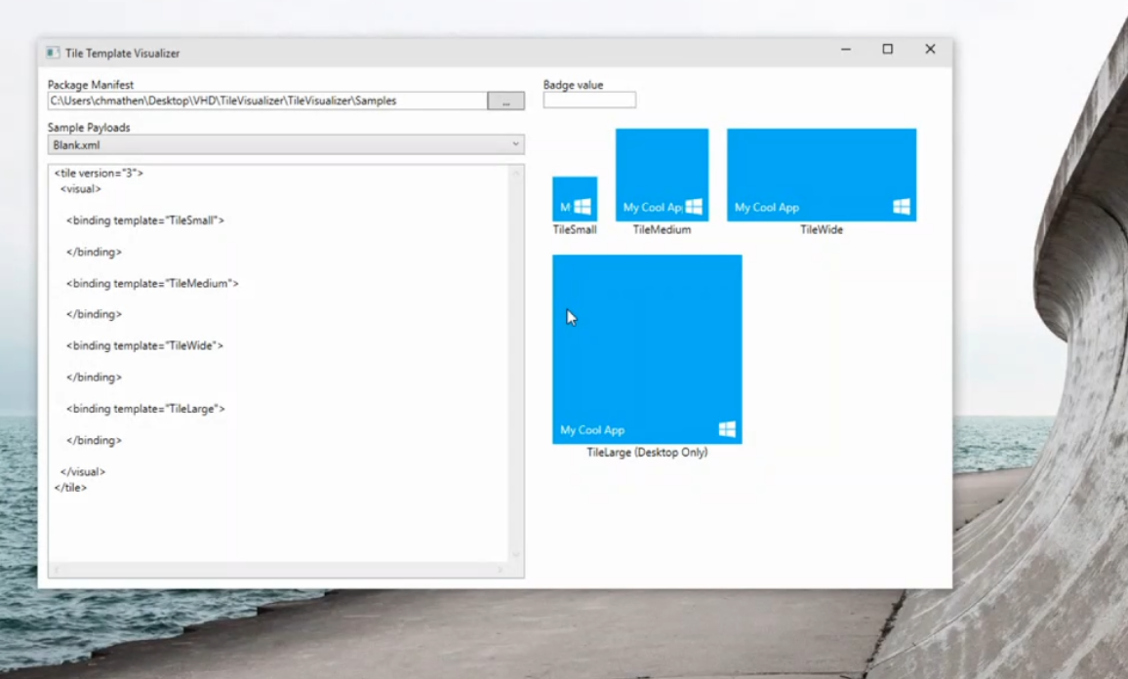Select the small blue TileSmall preview
The image size is (1128, 679).
click(x=575, y=200)
